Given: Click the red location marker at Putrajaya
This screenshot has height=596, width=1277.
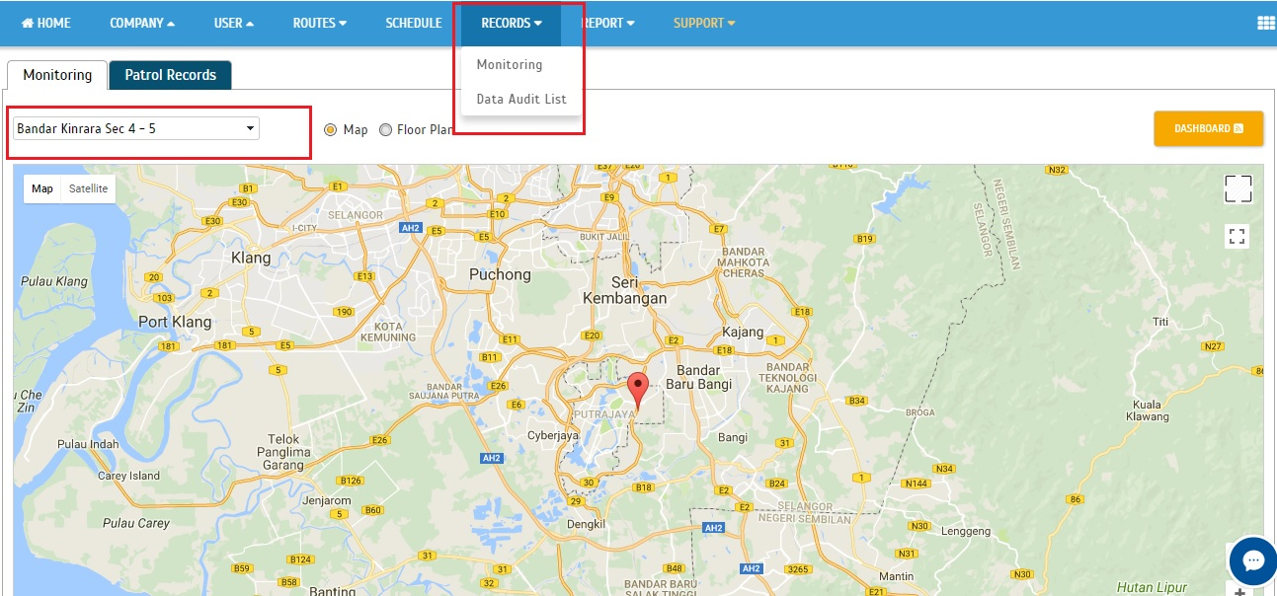Looking at the screenshot, I should point(638,392).
